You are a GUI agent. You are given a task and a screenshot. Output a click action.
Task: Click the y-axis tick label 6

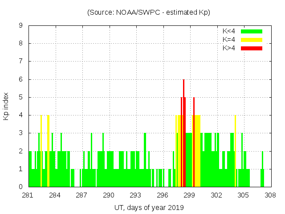21,79
